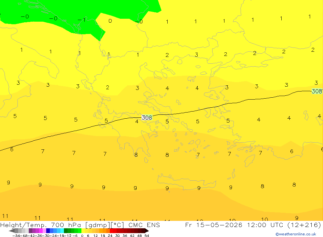Image resolution: width=323 pixels, height=237 pixels.
Task: Click the left gray arrow of color legend
Action: [x=12, y=231]
